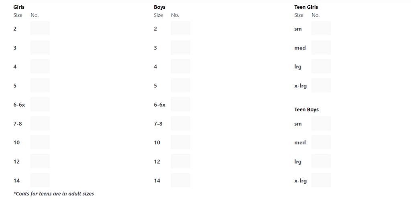The image size is (411, 201).
Task: Focus the Boys size 12 input field
Action: coord(181,161)
